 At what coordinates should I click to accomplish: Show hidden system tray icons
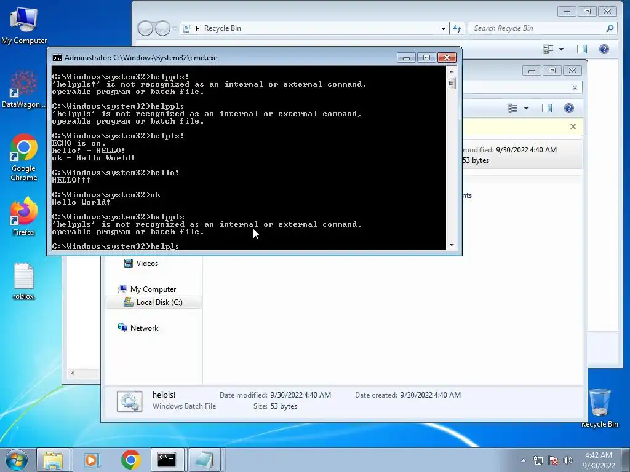point(523,460)
